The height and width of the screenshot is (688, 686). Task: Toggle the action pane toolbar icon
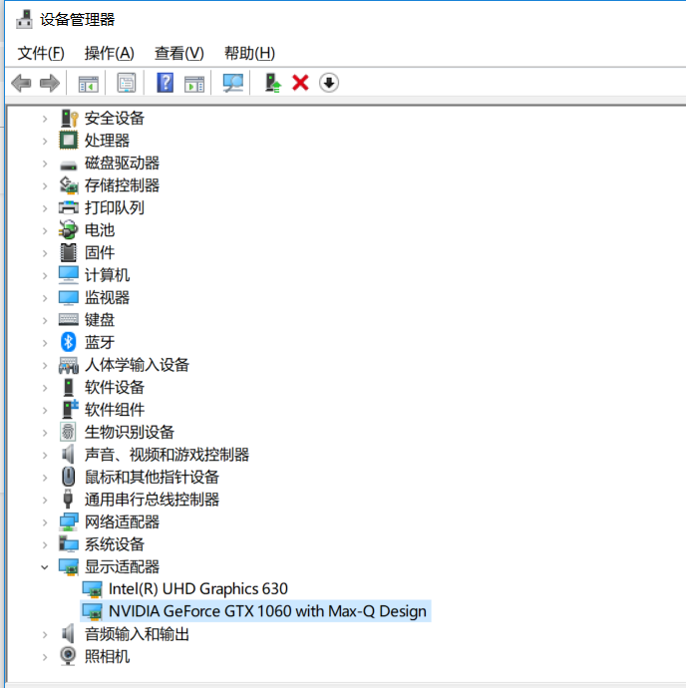pyautogui.click(x=194, y=84)
